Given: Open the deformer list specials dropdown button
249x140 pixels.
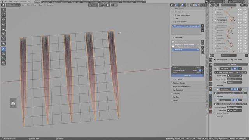Looking at the screenshot, I should click(202, 47).
